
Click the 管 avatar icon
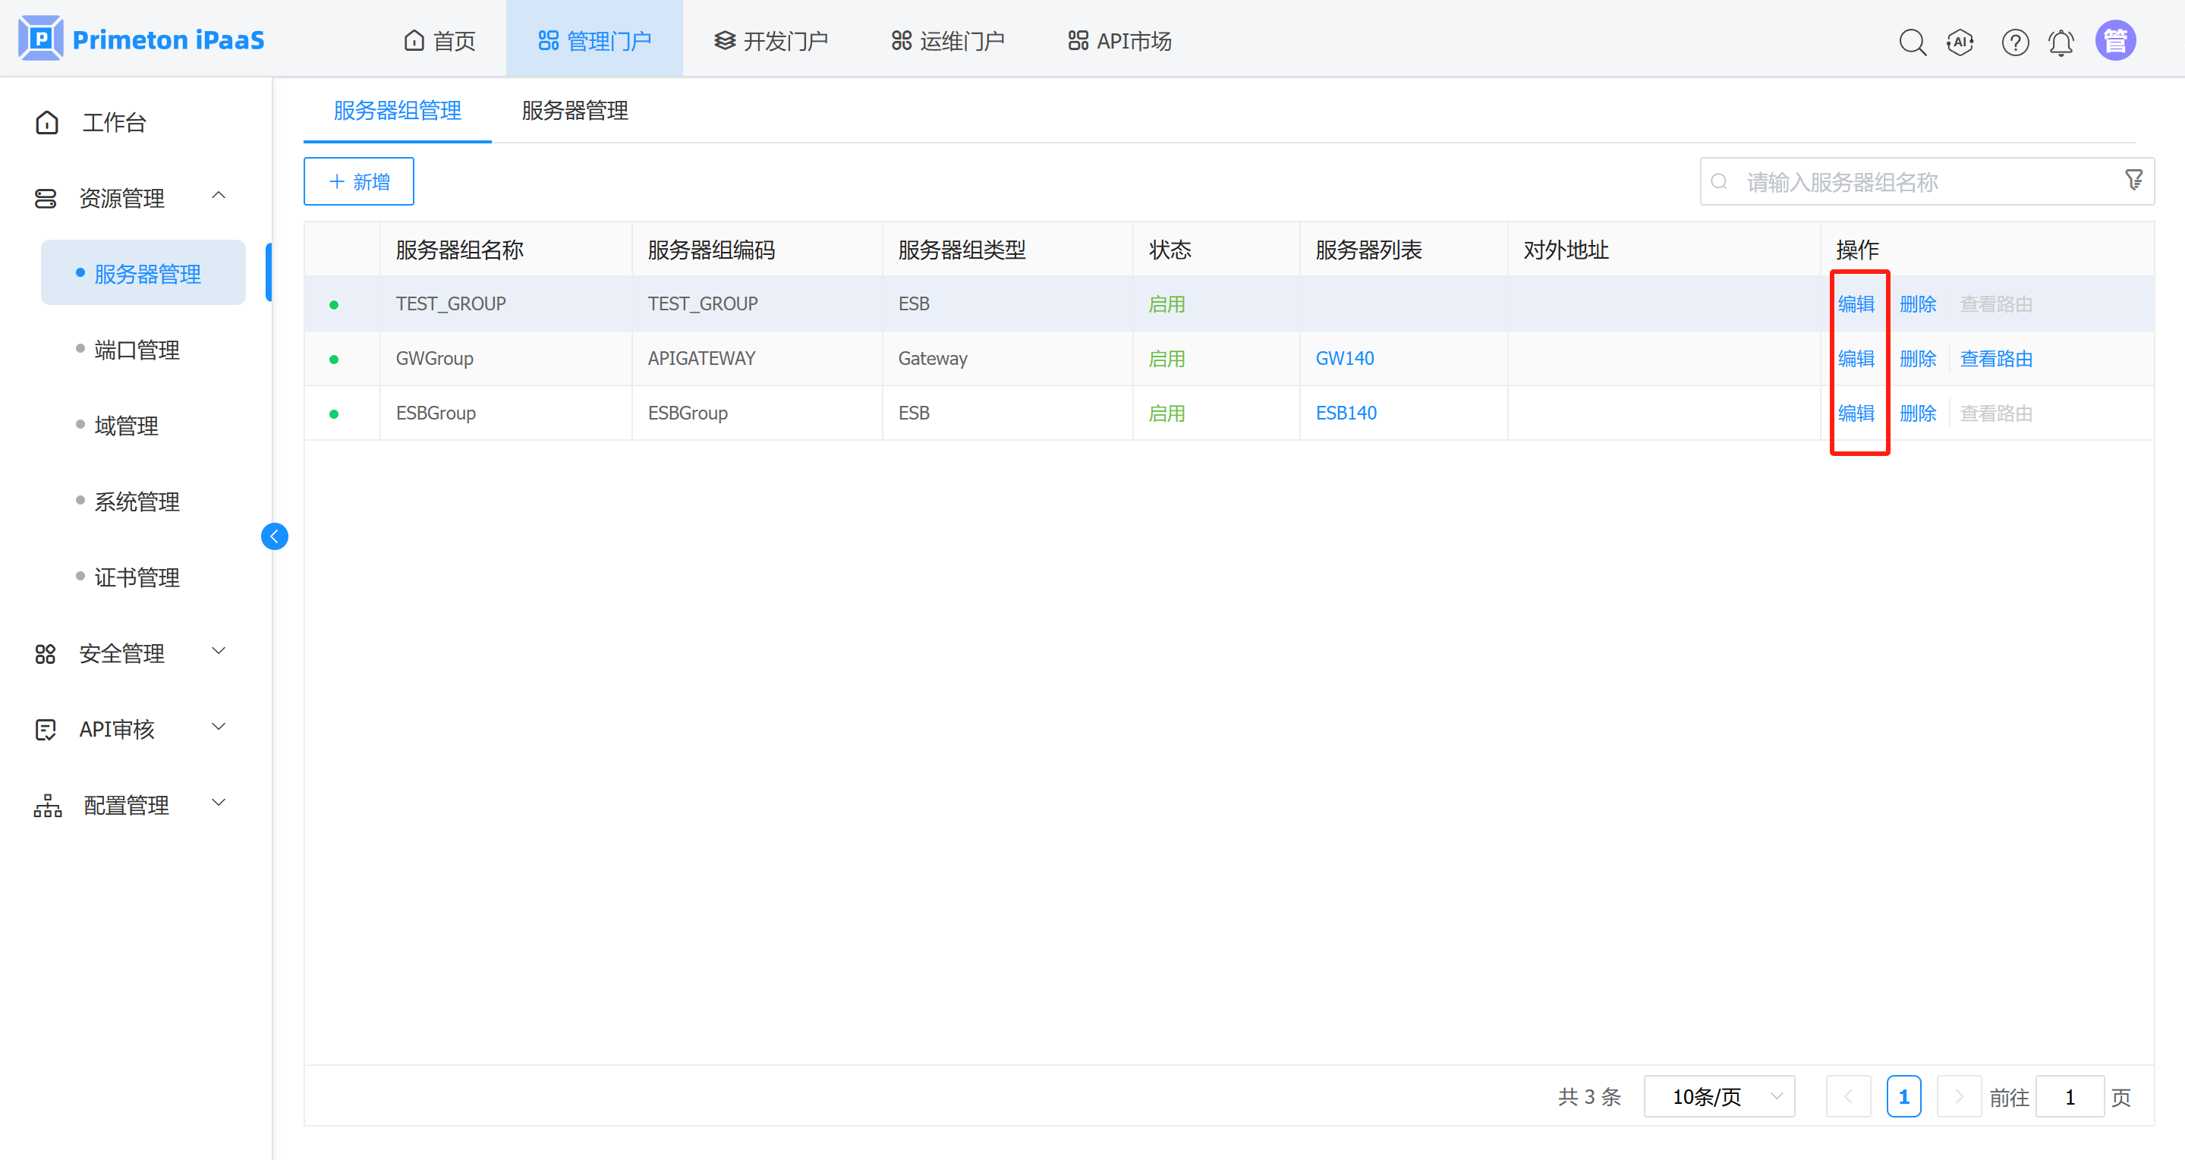pyautogui.click(x=2115, y=39)
